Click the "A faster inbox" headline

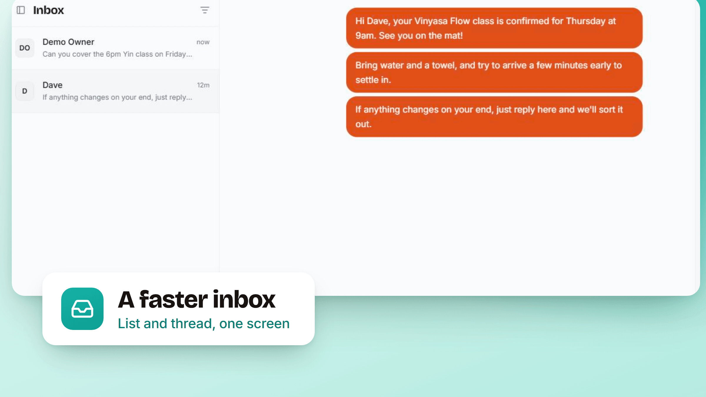197,300
